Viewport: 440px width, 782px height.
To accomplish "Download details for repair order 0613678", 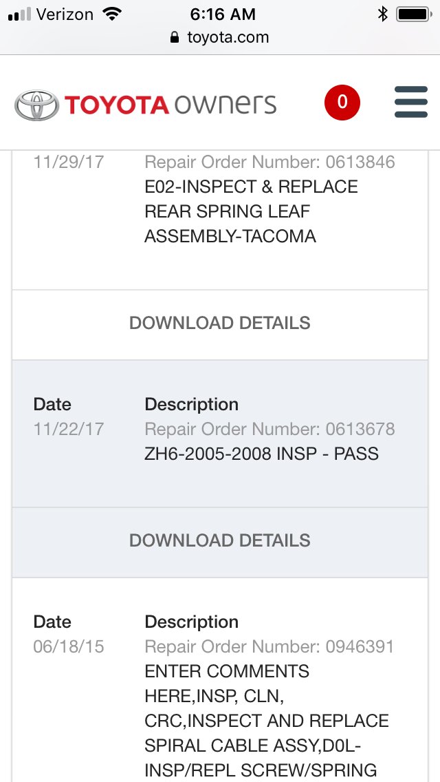I will pos(220,540).
